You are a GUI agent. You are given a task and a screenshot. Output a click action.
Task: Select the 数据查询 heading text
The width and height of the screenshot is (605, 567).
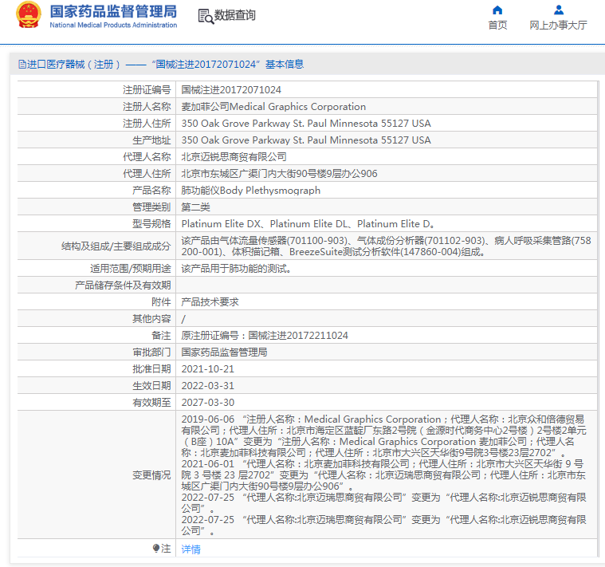point(235,16)
